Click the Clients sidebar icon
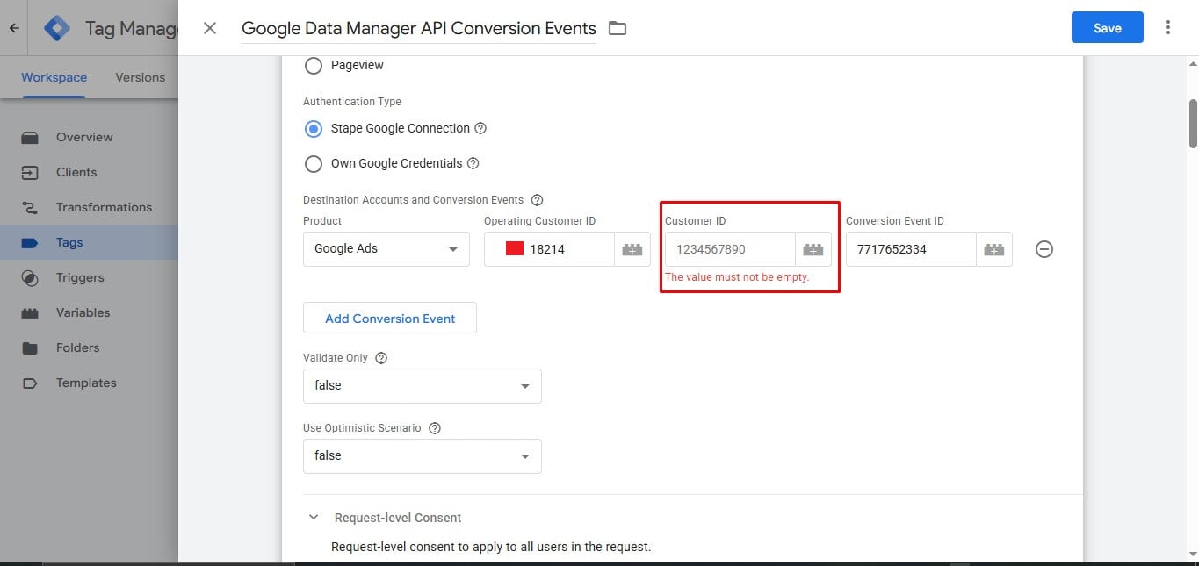Viewport: 1199px width, 566px height. coord(30,172)
